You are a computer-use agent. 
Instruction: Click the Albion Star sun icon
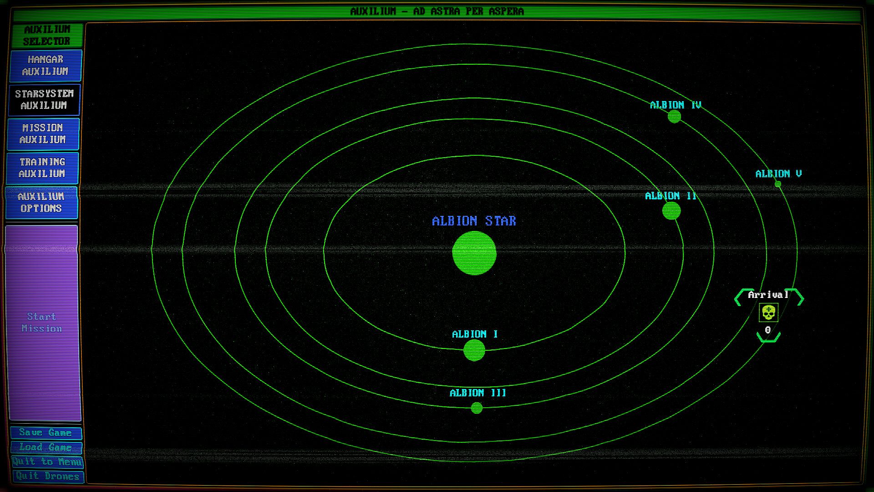click(x=474, y=253)
